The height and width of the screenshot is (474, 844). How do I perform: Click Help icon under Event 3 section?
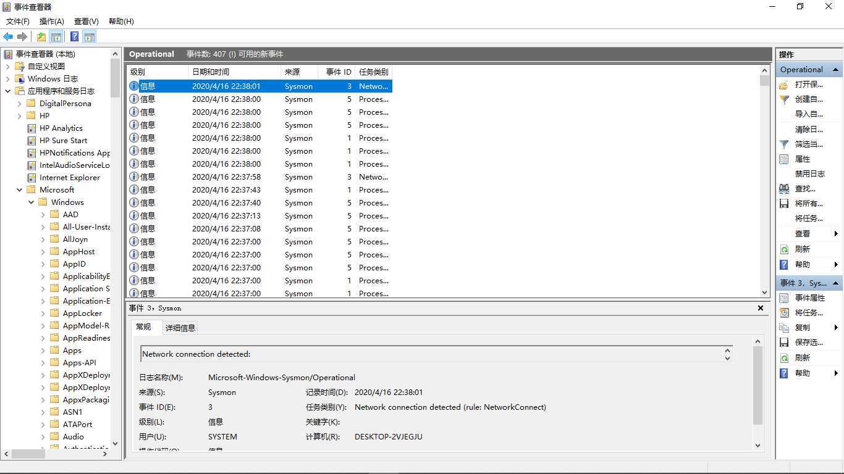click(784, 373)
